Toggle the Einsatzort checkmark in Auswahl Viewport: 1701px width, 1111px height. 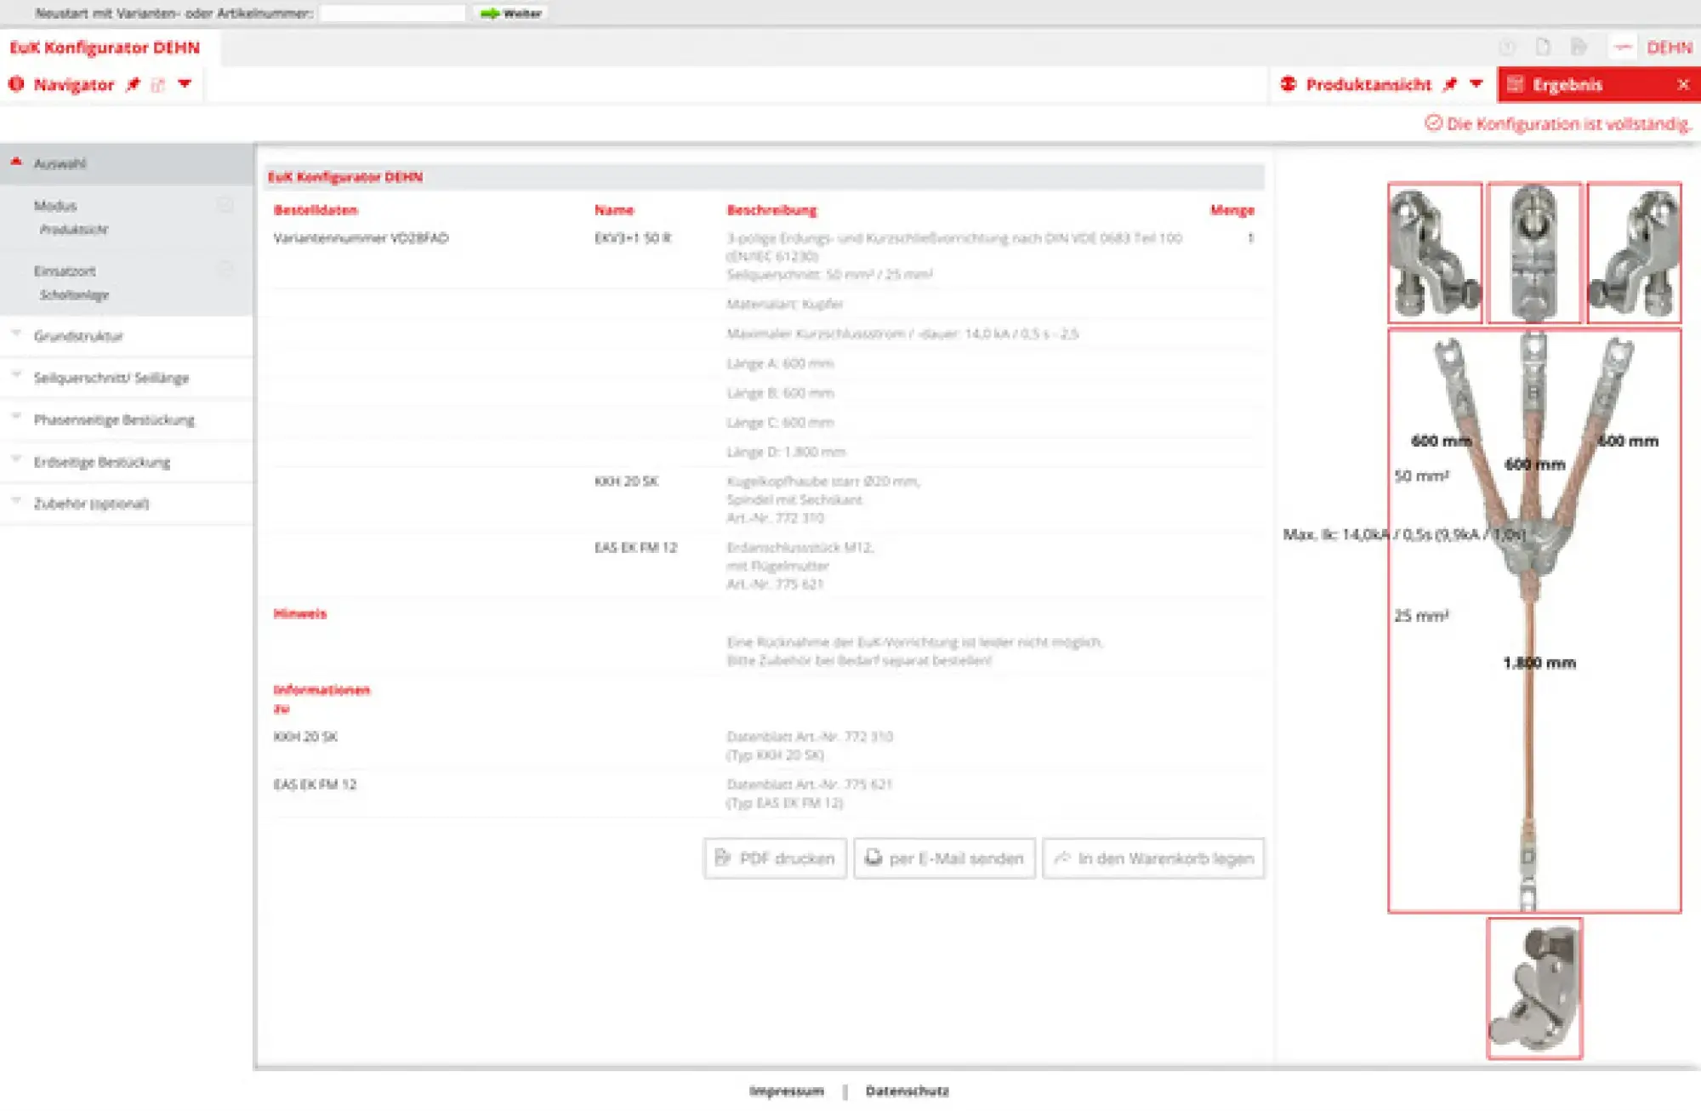point(225,270)
